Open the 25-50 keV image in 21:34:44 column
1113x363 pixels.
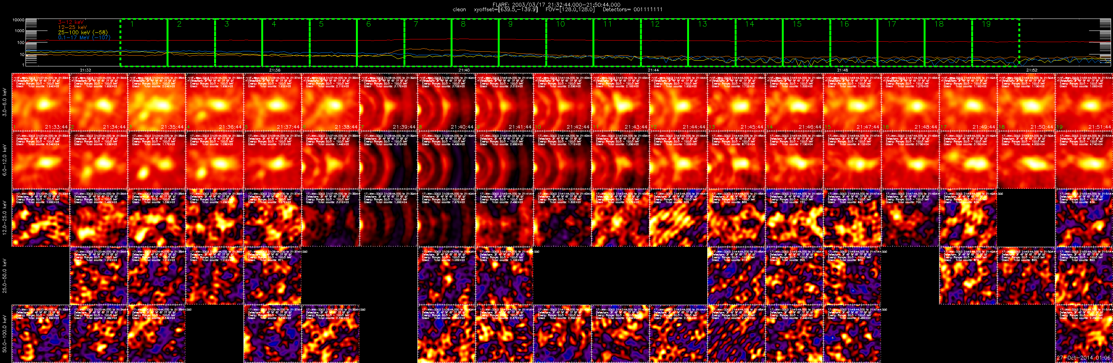(x=99, y=275)
